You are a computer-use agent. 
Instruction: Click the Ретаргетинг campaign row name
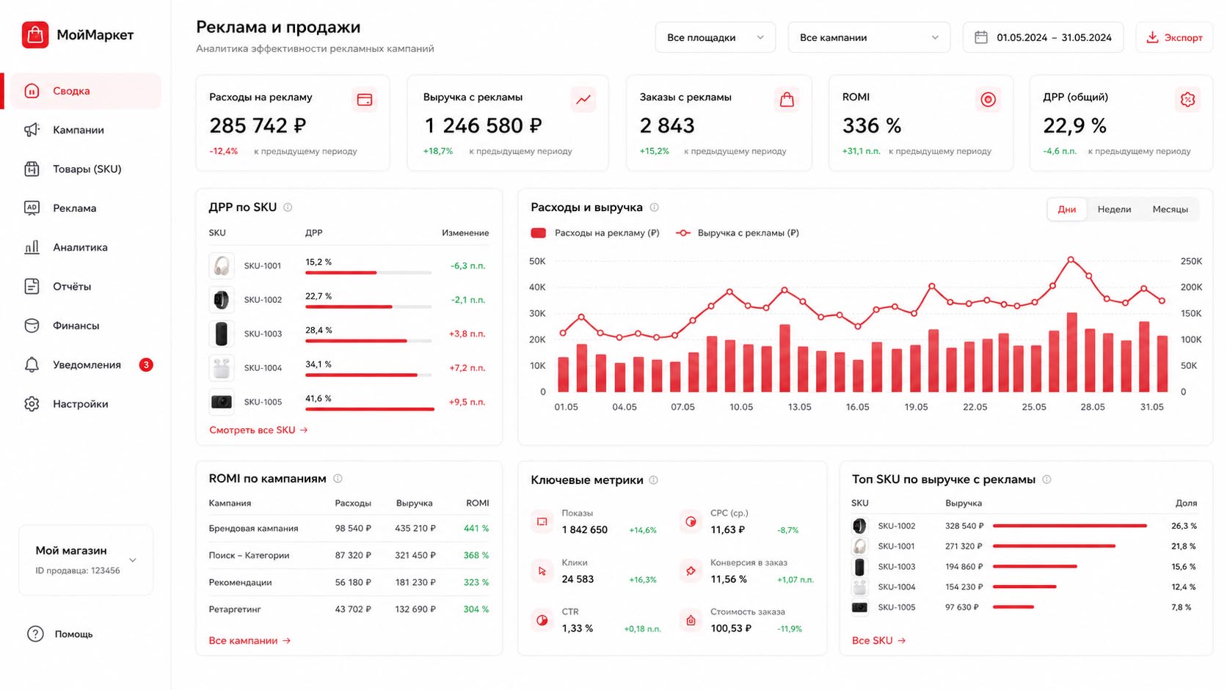click(235, 609)
